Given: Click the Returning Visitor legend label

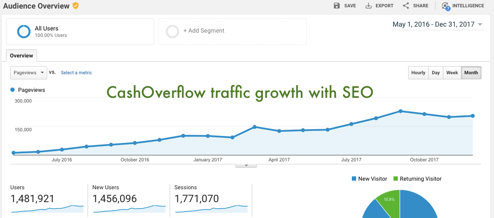Looking at the screenshot, I should tap(421, 179).
